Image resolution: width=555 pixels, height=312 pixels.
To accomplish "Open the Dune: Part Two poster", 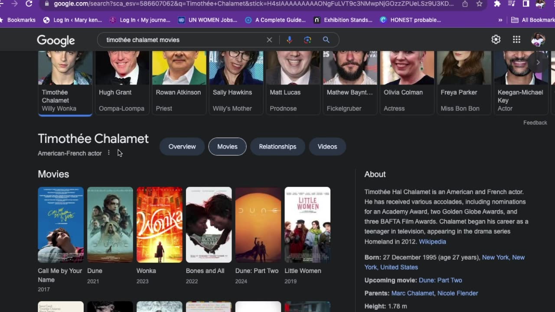I will [258, 225].
